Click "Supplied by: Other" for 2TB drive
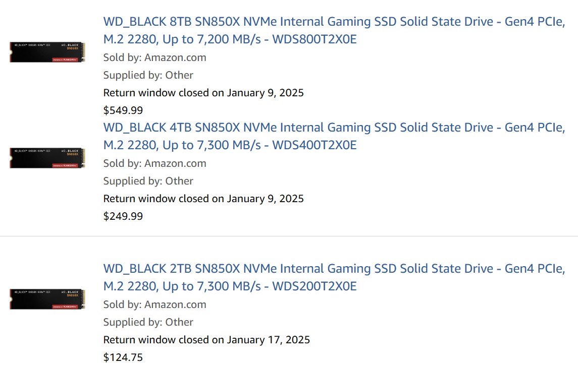Image resolution: width=578 pixels, height=368 pixels. tap(148, 322)
